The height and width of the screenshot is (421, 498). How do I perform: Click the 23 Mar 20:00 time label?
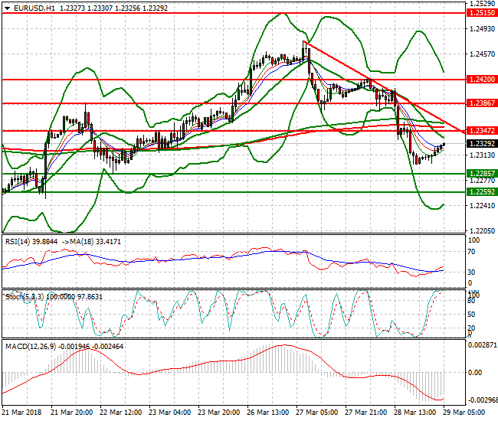point(219,413)
